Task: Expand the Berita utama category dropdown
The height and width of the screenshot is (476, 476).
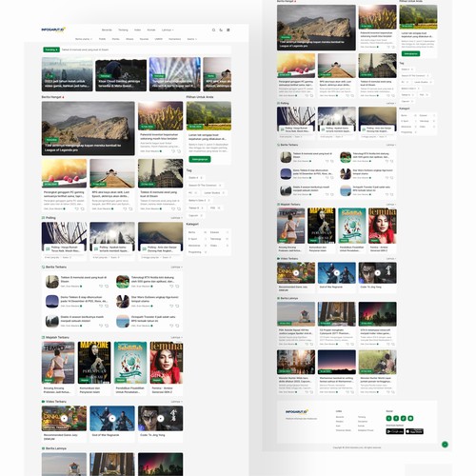Action: click(84, 39)
